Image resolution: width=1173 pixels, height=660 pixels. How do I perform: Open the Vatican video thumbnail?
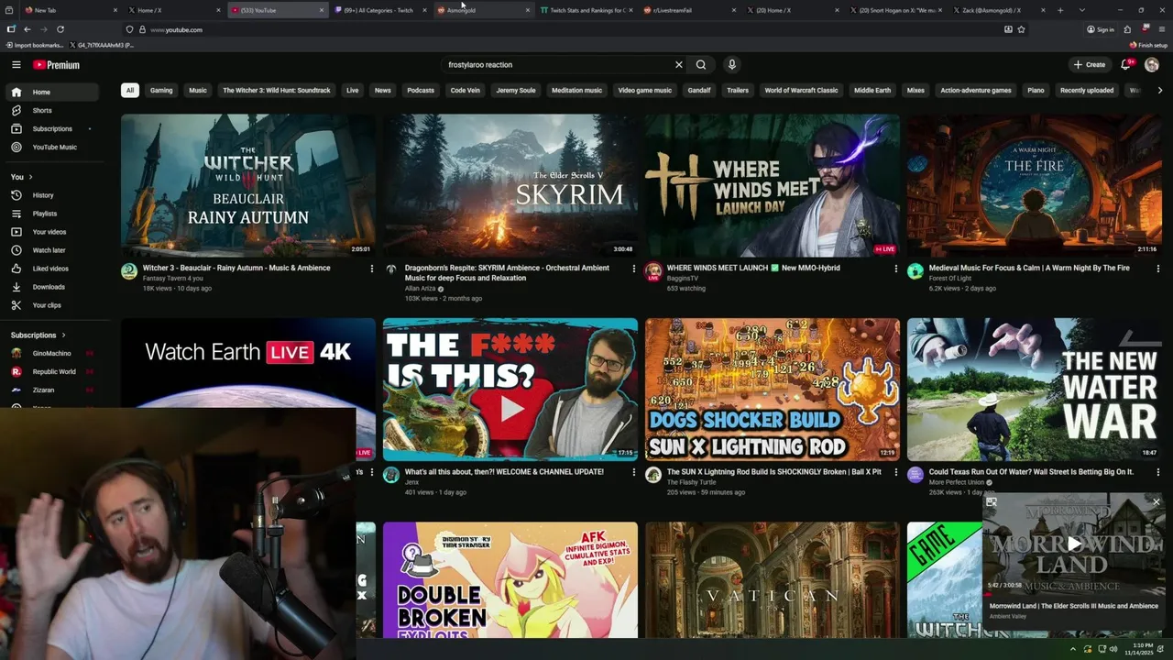(x=773, y=579)
